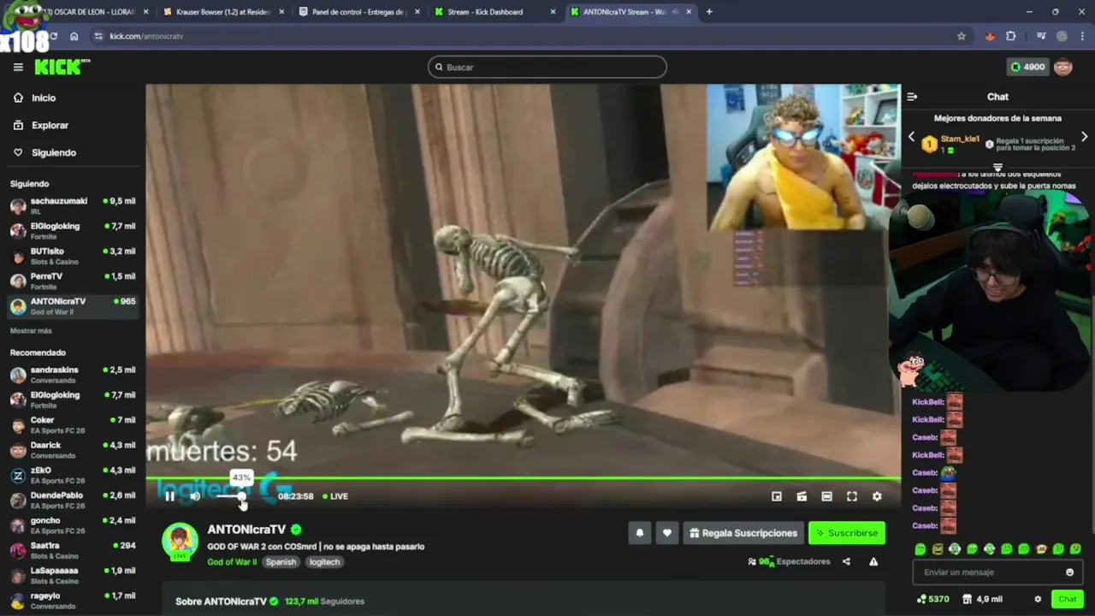The height and width of the screenshot is (616, 1095).
Task: Click the Buscar search field
Action: pos(547,67)
